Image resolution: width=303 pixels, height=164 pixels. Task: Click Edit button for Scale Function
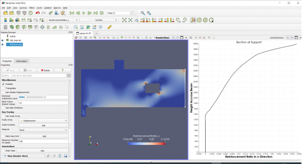point(43,125)
